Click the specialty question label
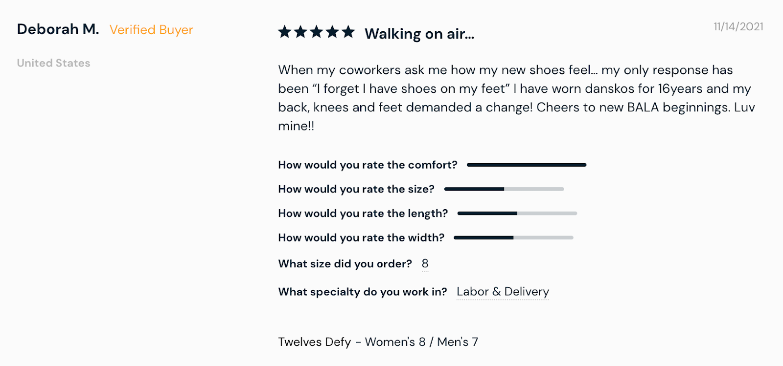The height and width of the screenshot is (366, 783). [x=363, y=292]
